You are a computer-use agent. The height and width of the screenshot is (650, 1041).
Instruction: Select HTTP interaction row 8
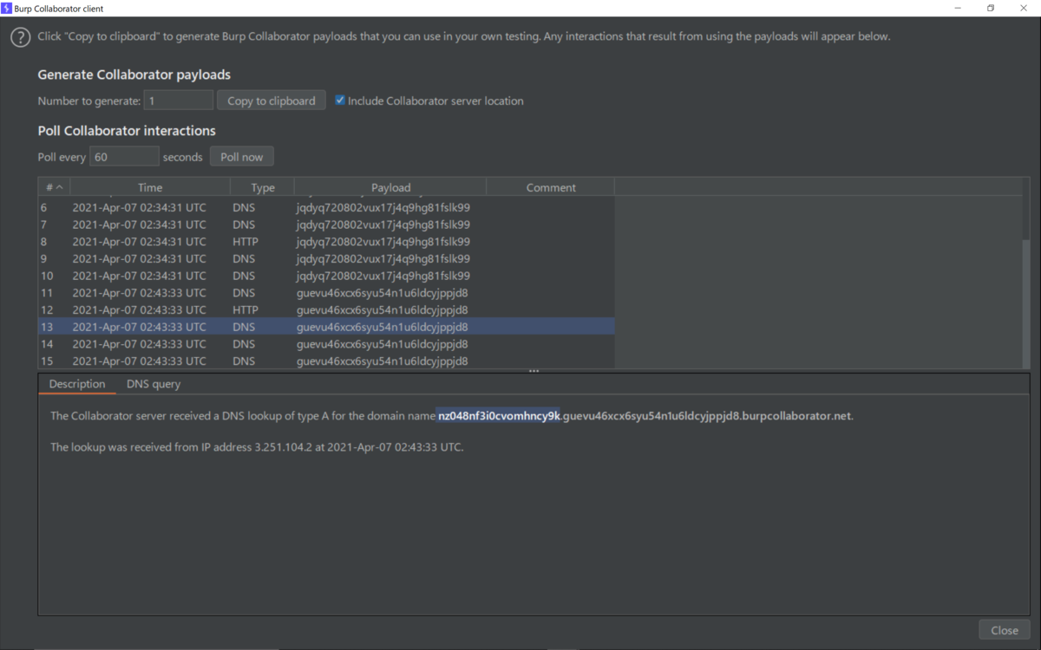pos(326,242)
